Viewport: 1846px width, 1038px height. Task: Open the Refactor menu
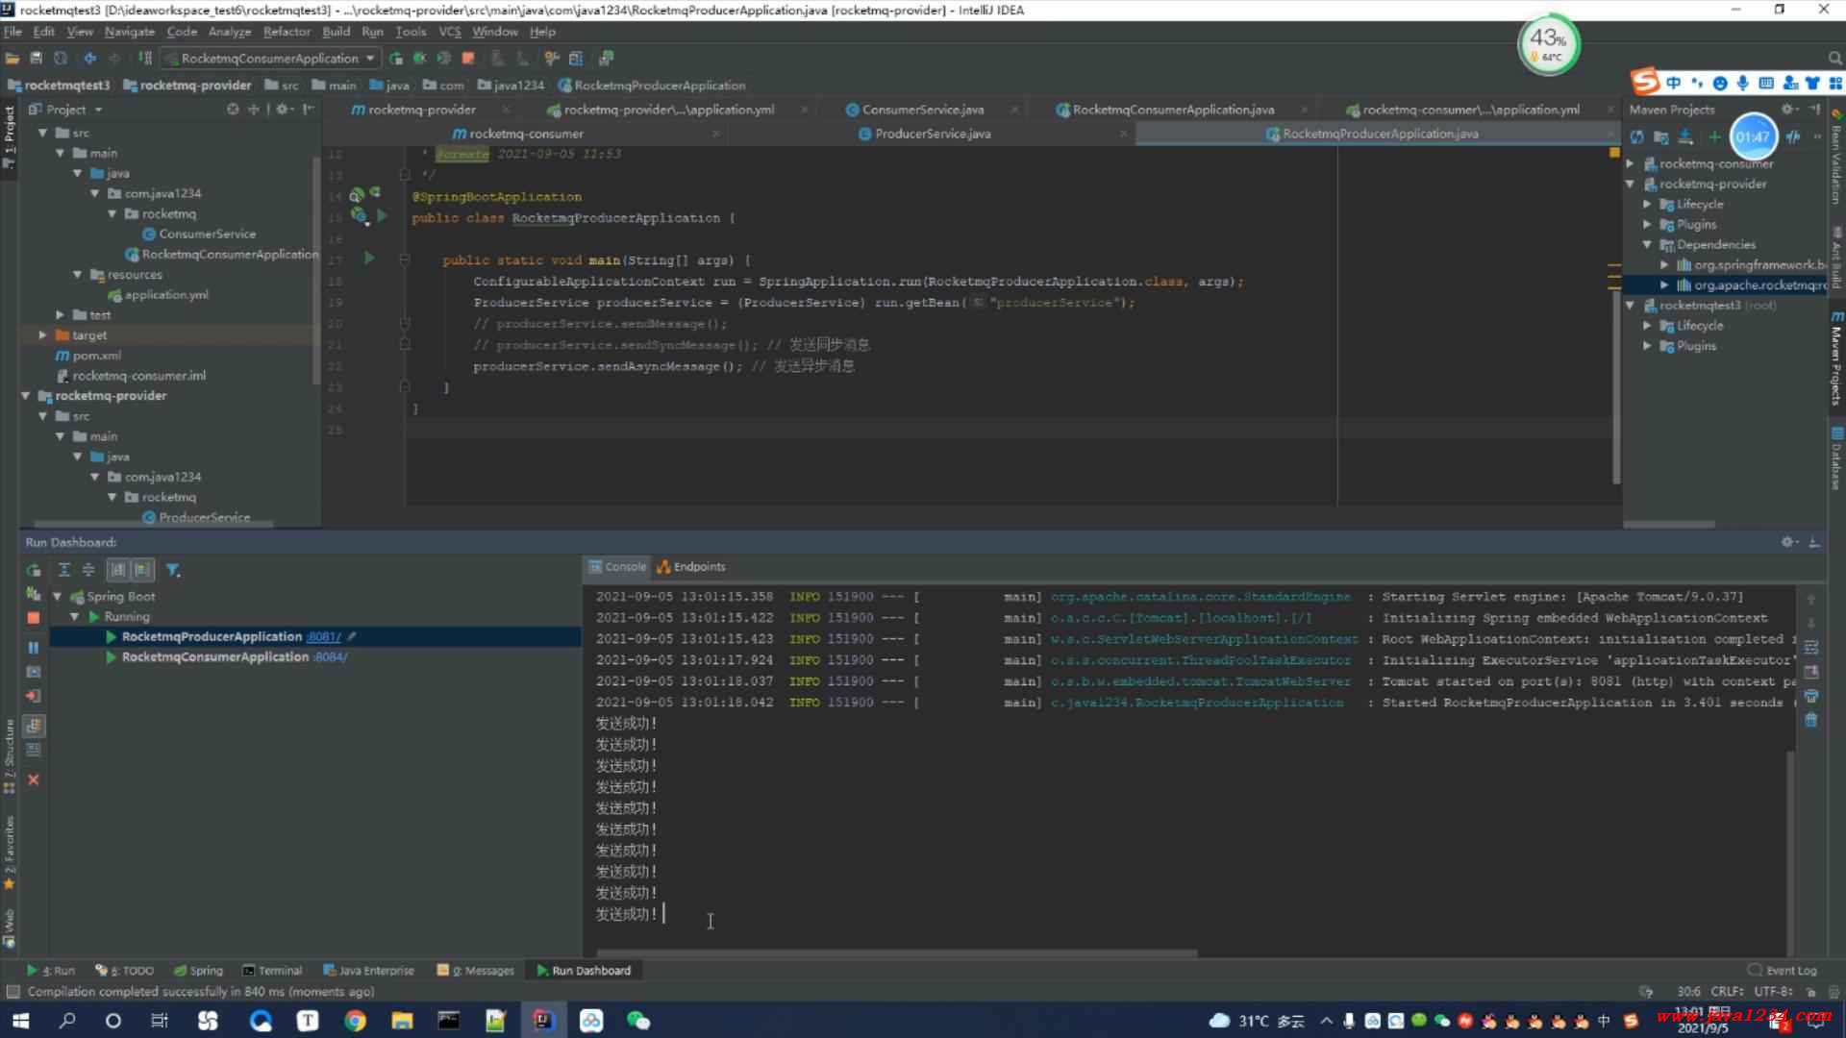coord(287,32)
